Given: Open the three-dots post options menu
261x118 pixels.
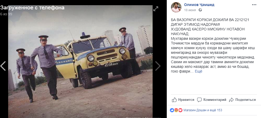Looking at the screenshot, I should point(254,5).
